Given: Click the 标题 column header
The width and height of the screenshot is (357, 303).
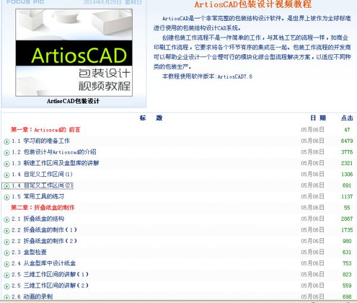Looking at the screenshot, I should click(151, 118).
